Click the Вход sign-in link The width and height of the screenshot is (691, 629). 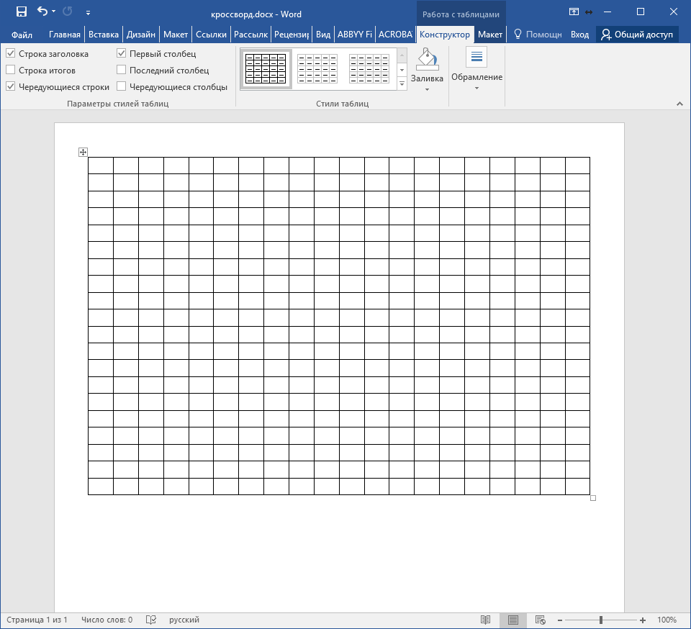(x=579, y=35)
